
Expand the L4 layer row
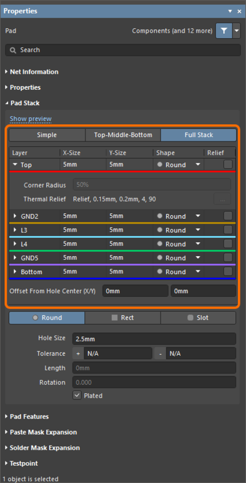point(15,244)
